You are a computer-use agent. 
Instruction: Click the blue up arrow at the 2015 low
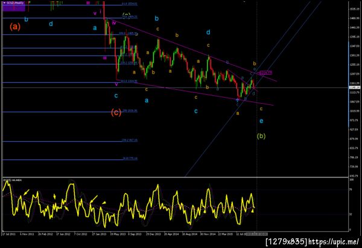click(237, 100)
